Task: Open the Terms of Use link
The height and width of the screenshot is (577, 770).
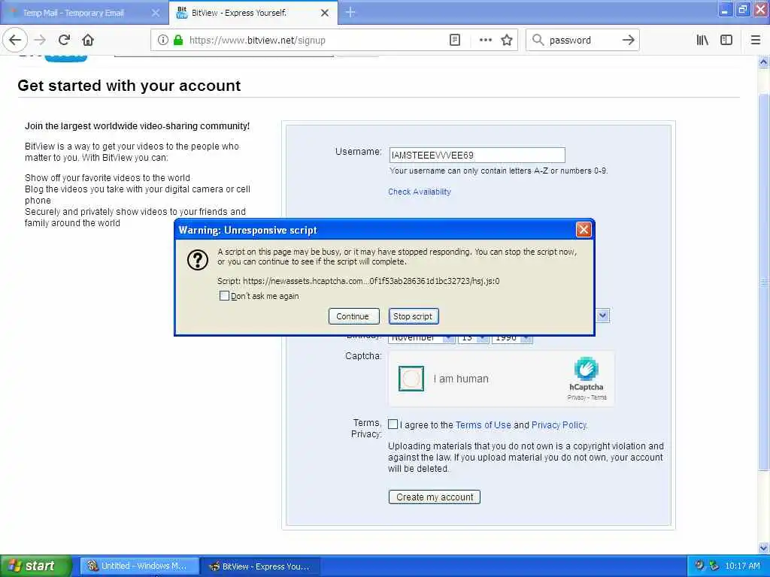Action: [x=484, y=425]
